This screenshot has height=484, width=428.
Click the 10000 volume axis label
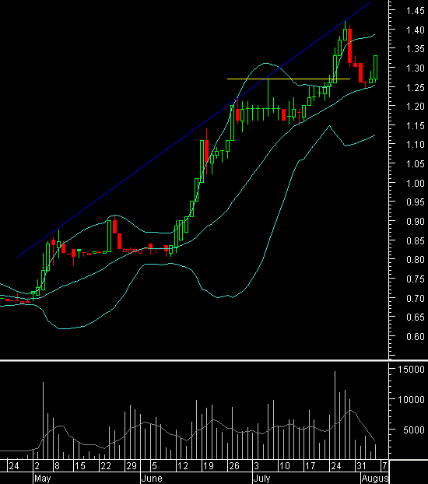tap(411, 400)
